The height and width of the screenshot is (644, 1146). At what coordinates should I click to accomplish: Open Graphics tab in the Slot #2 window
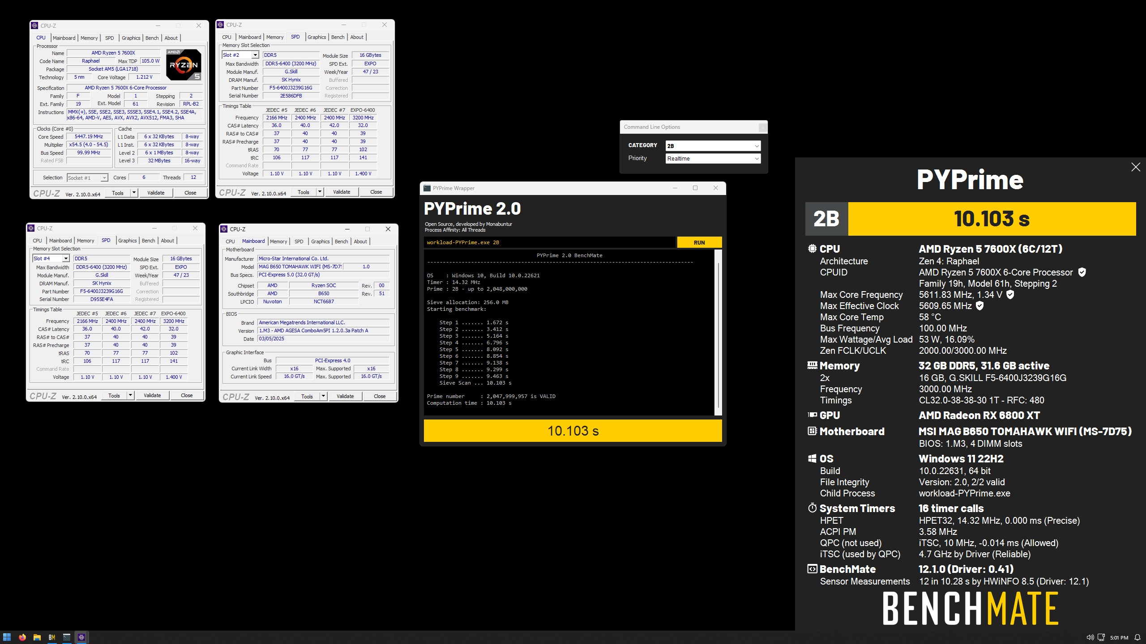(317, 37)
